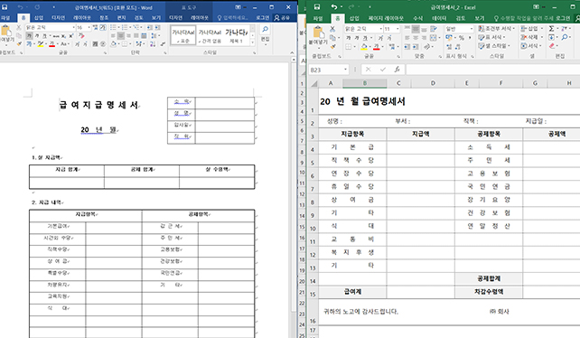Apply the percent style in Excel
Viewport: 580px width, 338px height.
pos(462,38)
